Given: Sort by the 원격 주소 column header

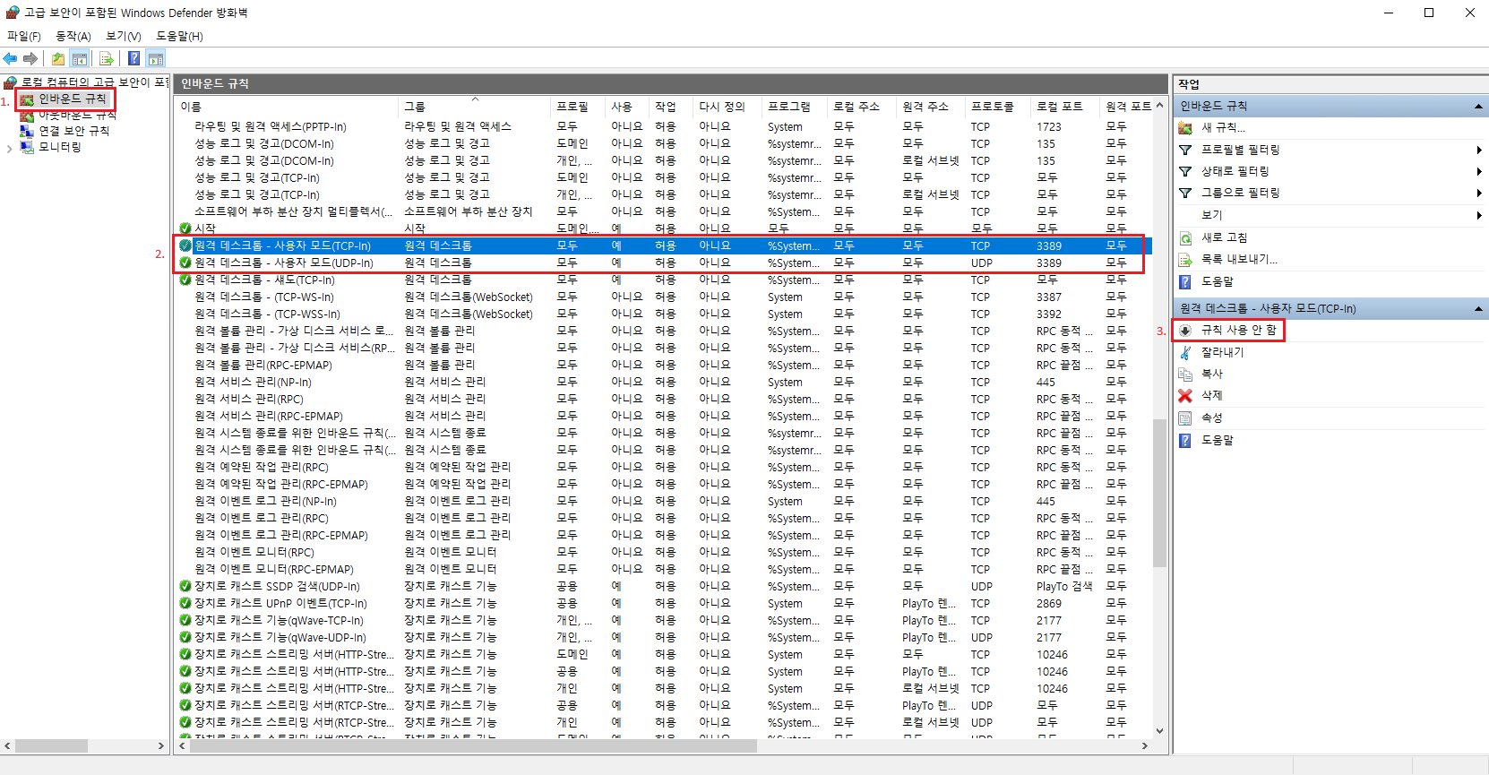Looking at the screenshot, I should (931, 107).
